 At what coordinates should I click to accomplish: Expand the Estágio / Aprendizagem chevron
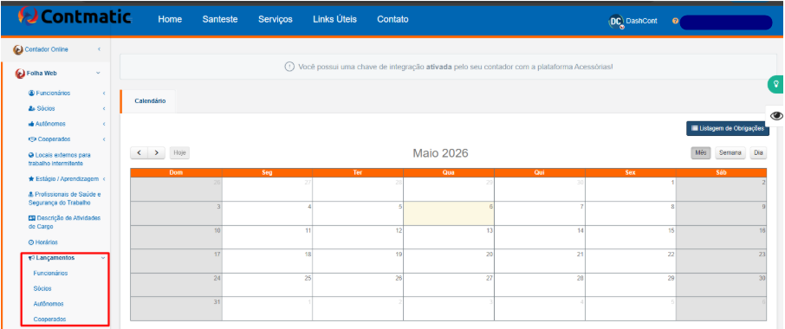(x=104, y=178)
